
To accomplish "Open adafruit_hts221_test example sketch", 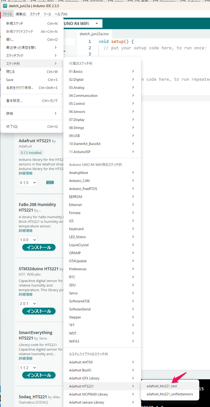I will [x=170, y=386].
